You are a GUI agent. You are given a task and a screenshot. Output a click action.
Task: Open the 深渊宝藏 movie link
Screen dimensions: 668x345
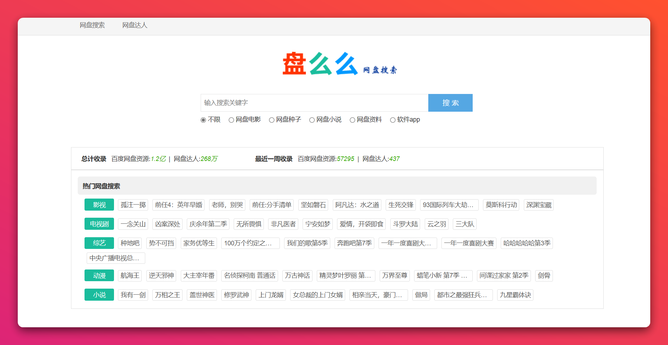click(538, 205)
